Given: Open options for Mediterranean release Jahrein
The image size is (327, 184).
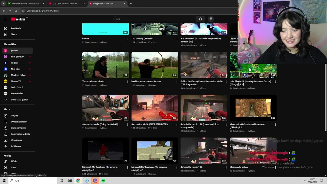Looking at the screenshot, I should [x=177, y=82].
